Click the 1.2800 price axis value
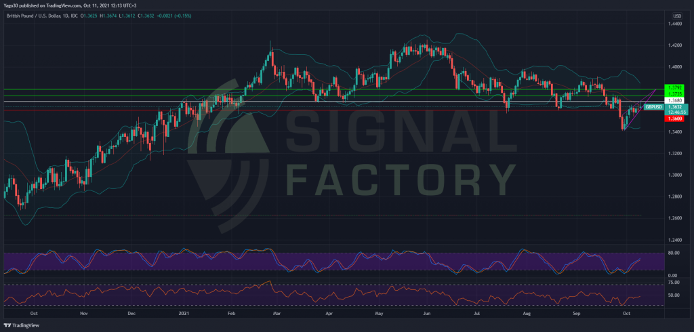Viewport: 694px width, 332px height. pos(675,197)
